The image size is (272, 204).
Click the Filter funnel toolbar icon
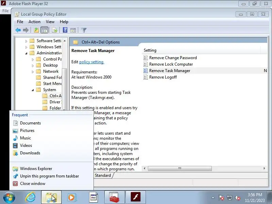click(84, 30)
